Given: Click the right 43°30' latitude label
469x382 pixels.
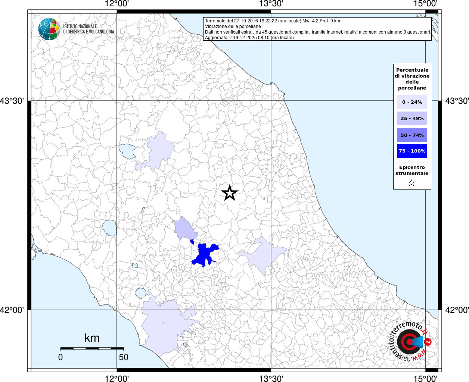Looking at the screenshot, I should [457, 101].
